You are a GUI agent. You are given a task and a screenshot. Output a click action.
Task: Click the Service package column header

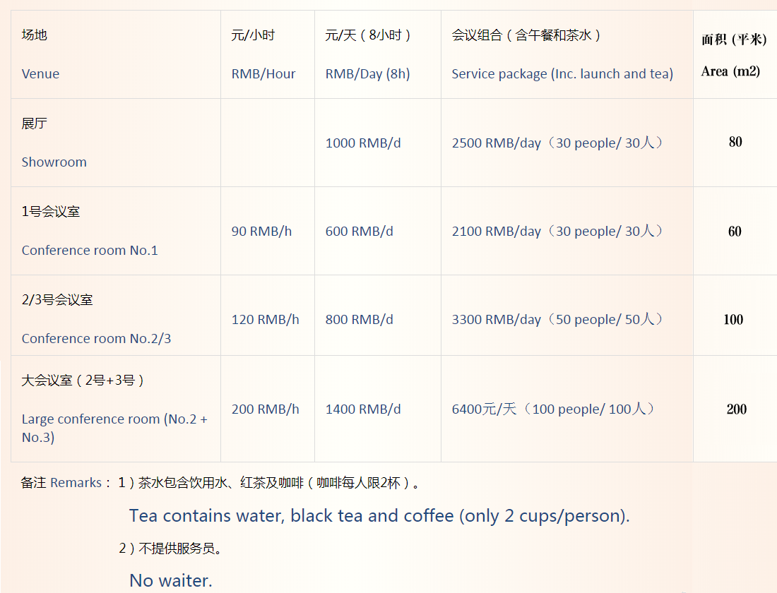[x=562, y=74]
